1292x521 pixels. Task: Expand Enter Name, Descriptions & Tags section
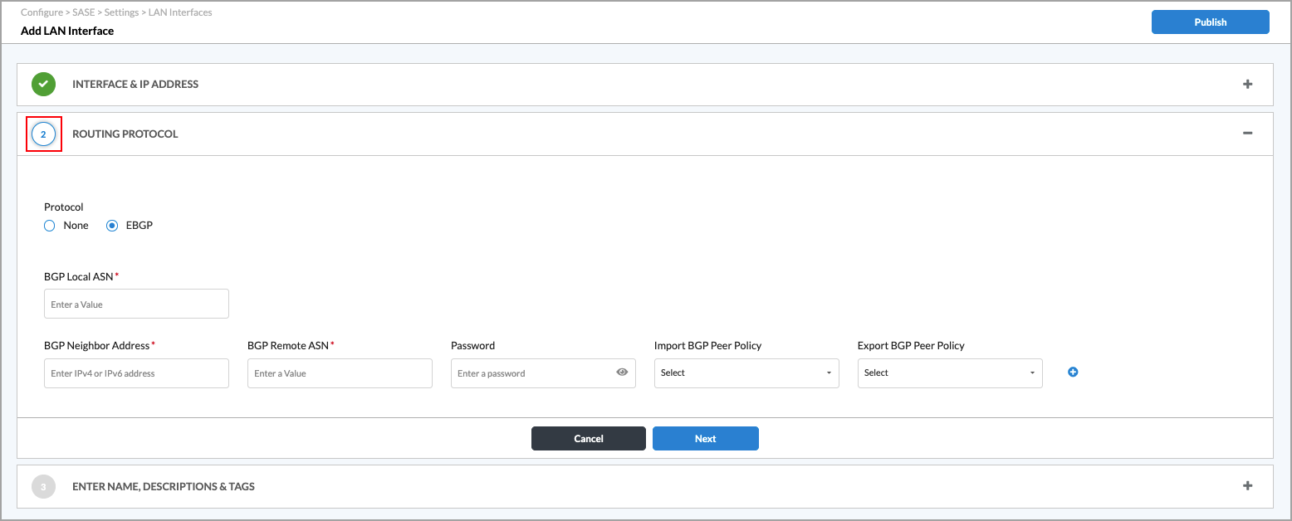[x=1247, y=486]
